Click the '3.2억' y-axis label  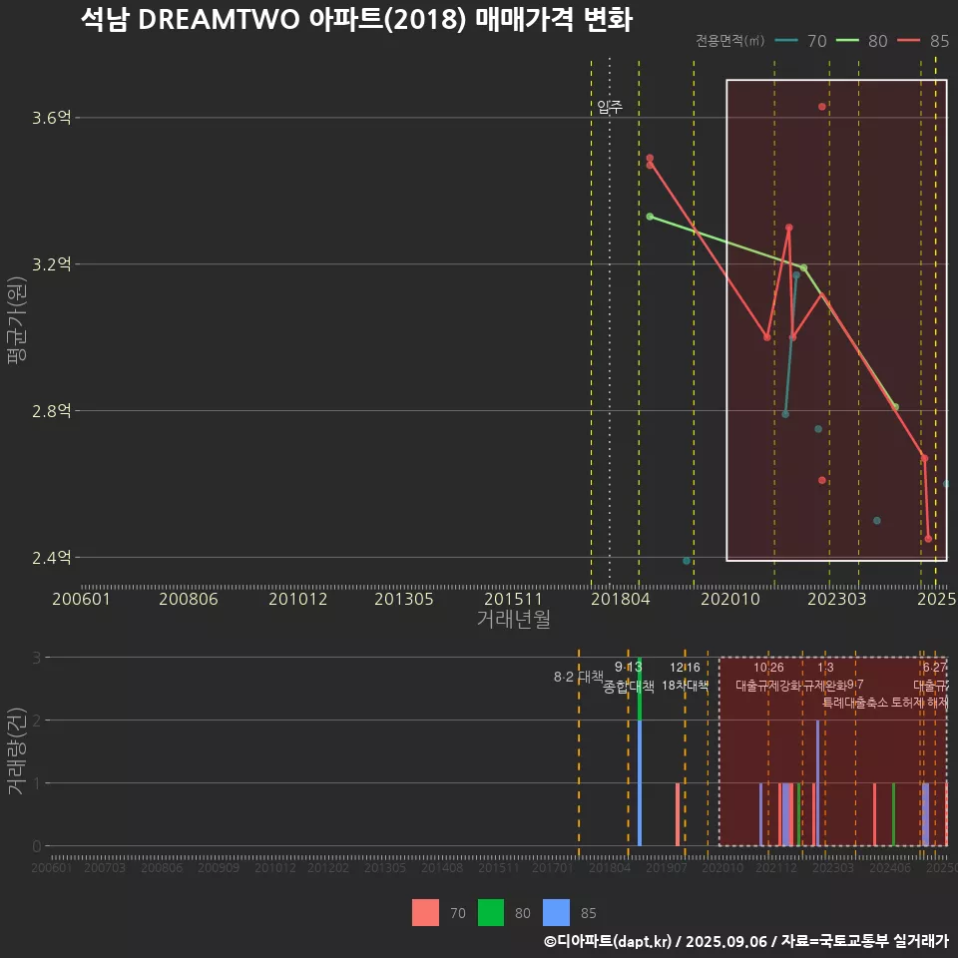coord(52,263)
